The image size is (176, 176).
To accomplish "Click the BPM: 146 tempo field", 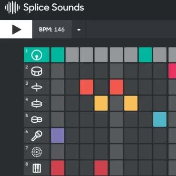I will 52,29.
